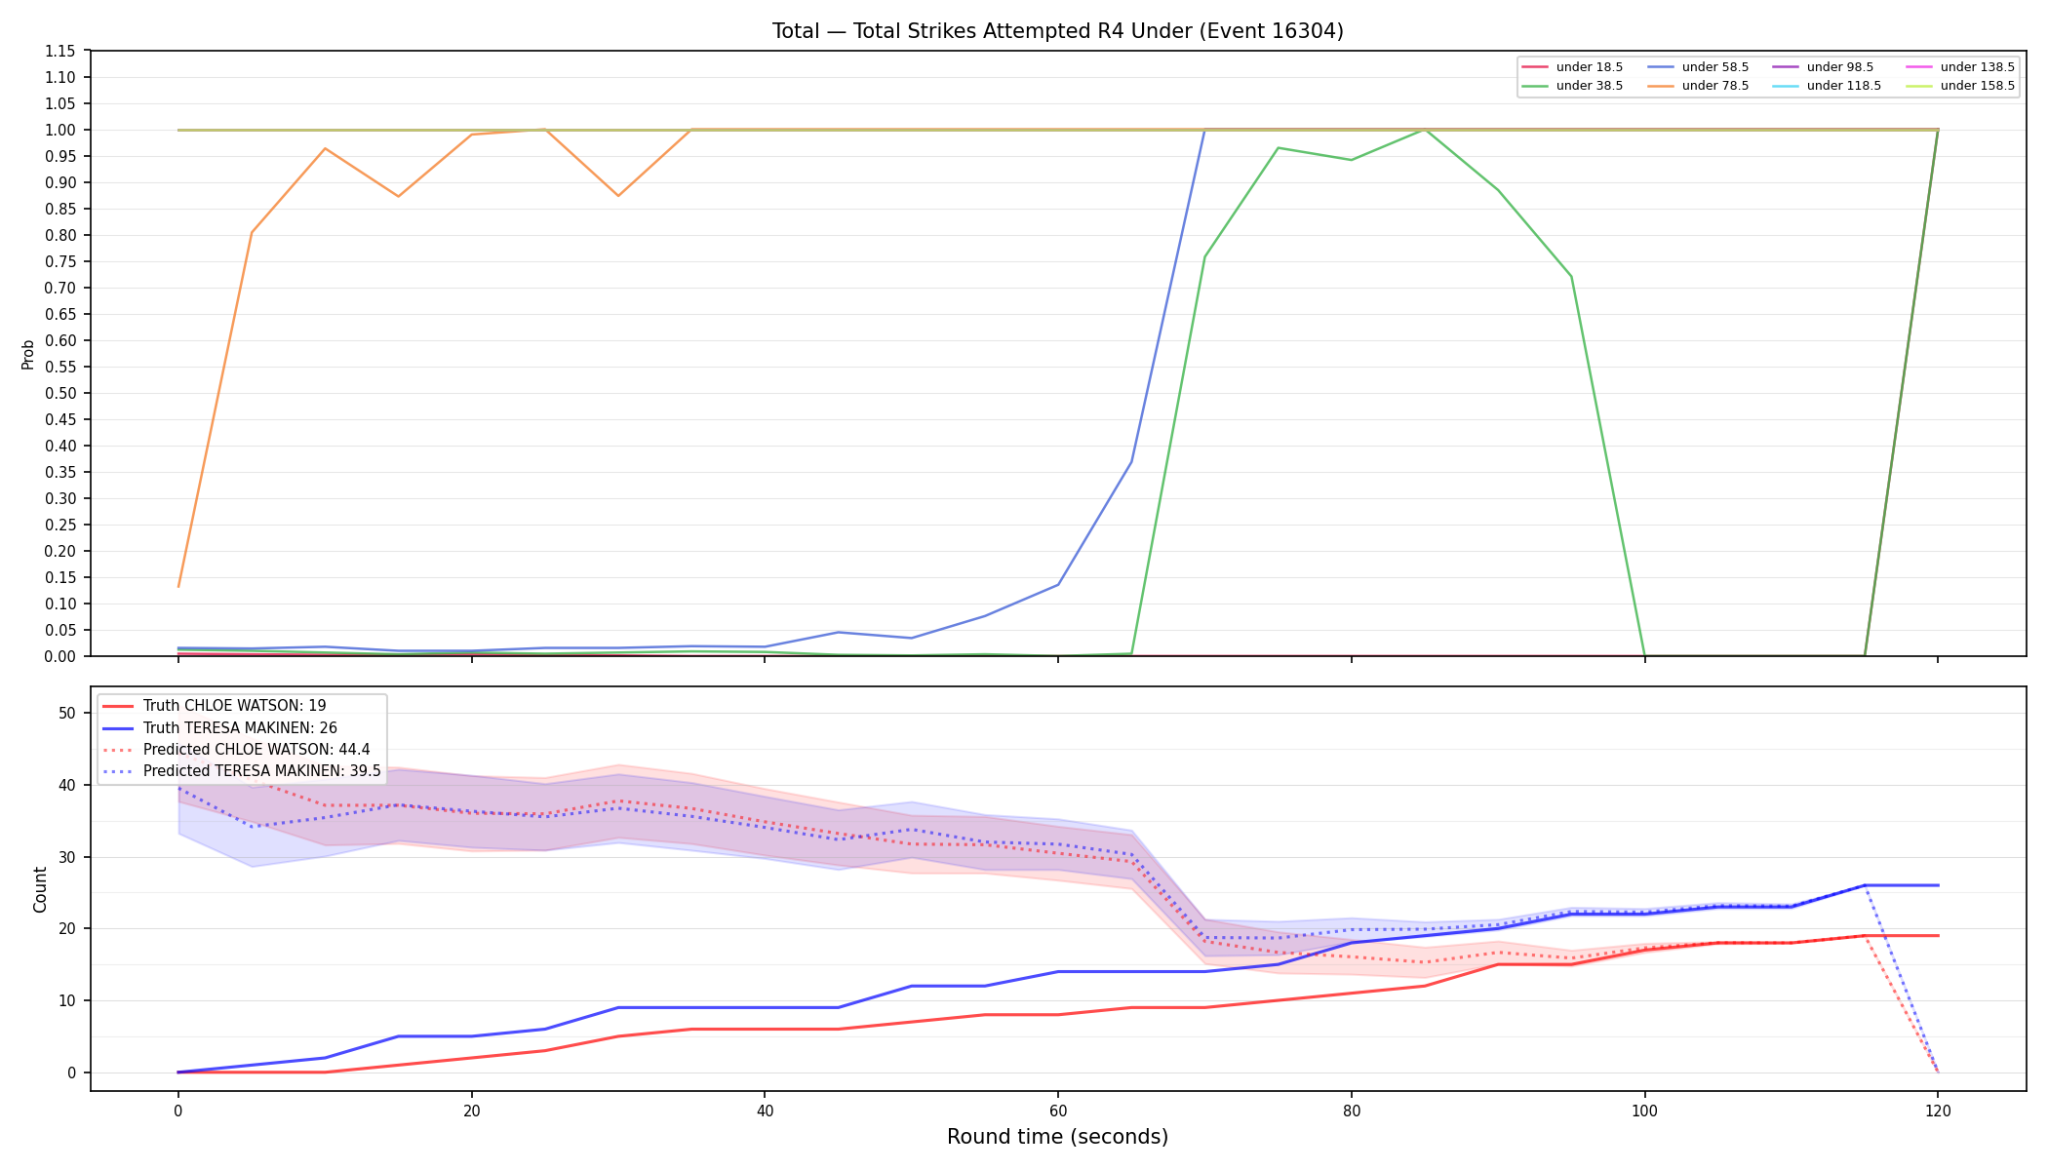Click the 60 tick on time axis
The height and width of the screenshot is (1170, 2048).
click(1057, 1111)
